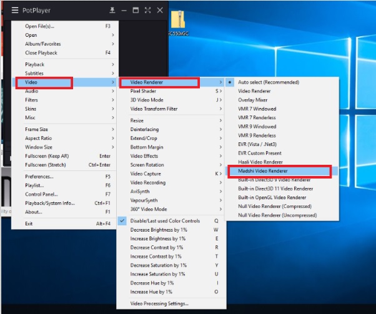Open the Bottom Margin submenu
This screenshot has width=376, height=314.
[172, 147]
